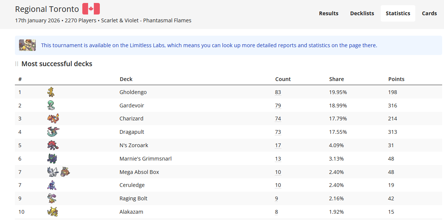Click the N's Zoroark sprite icon
The height and width of the screenshot is (220, 444).
(53, 145)
